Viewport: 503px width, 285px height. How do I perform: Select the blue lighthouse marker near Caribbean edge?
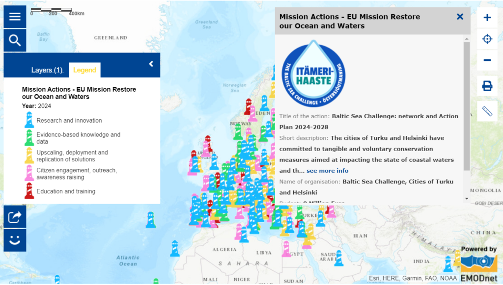tap(57, 280)
